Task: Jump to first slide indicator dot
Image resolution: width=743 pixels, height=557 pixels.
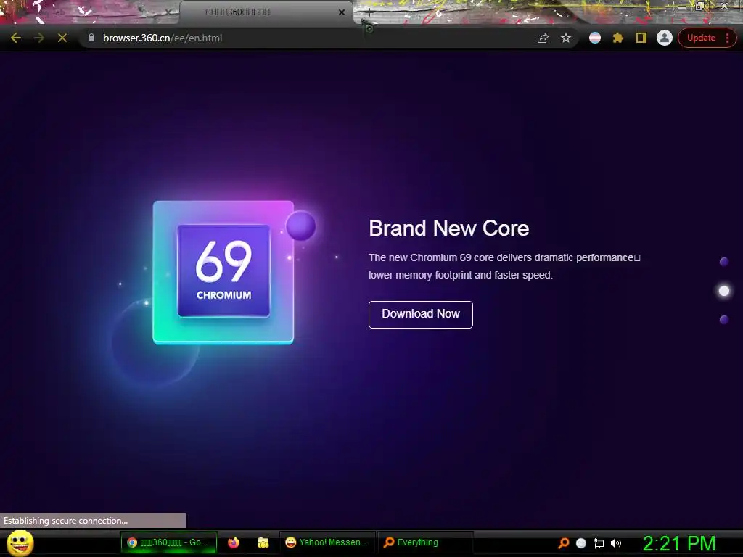Action: [723, 262]
